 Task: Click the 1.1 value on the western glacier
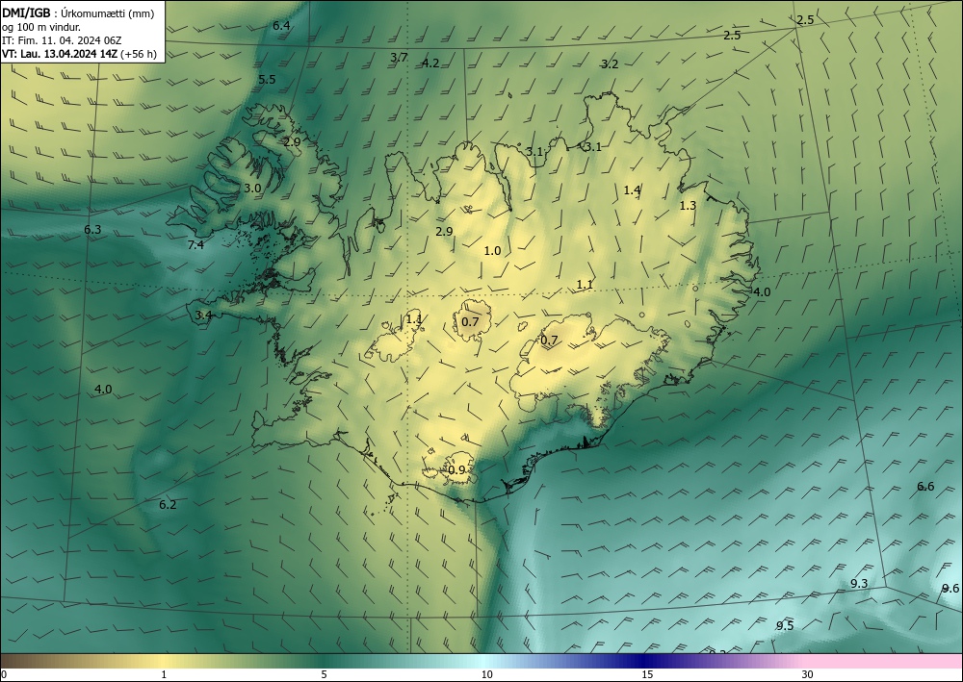point(414,318)
